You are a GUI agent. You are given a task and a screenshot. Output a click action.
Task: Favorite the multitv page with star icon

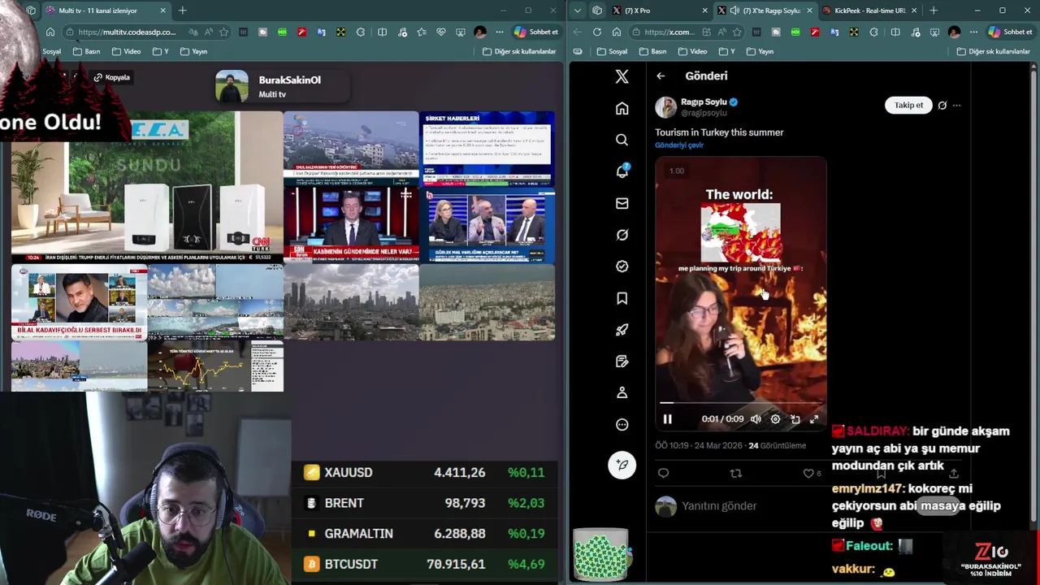coord(223,32)
